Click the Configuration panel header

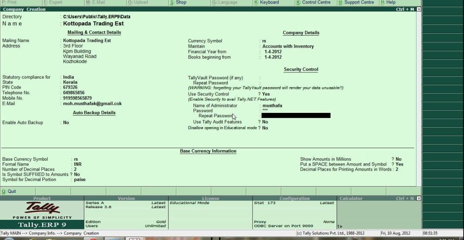click(x=294, y=198)
